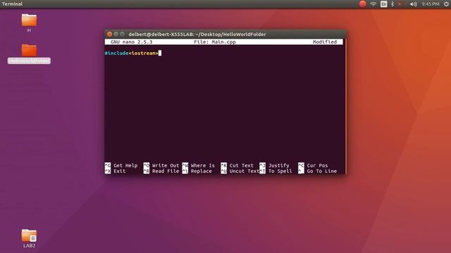Open the H folder on the desktop
This screenshot has width=451, height=253.
click(29, 20)
